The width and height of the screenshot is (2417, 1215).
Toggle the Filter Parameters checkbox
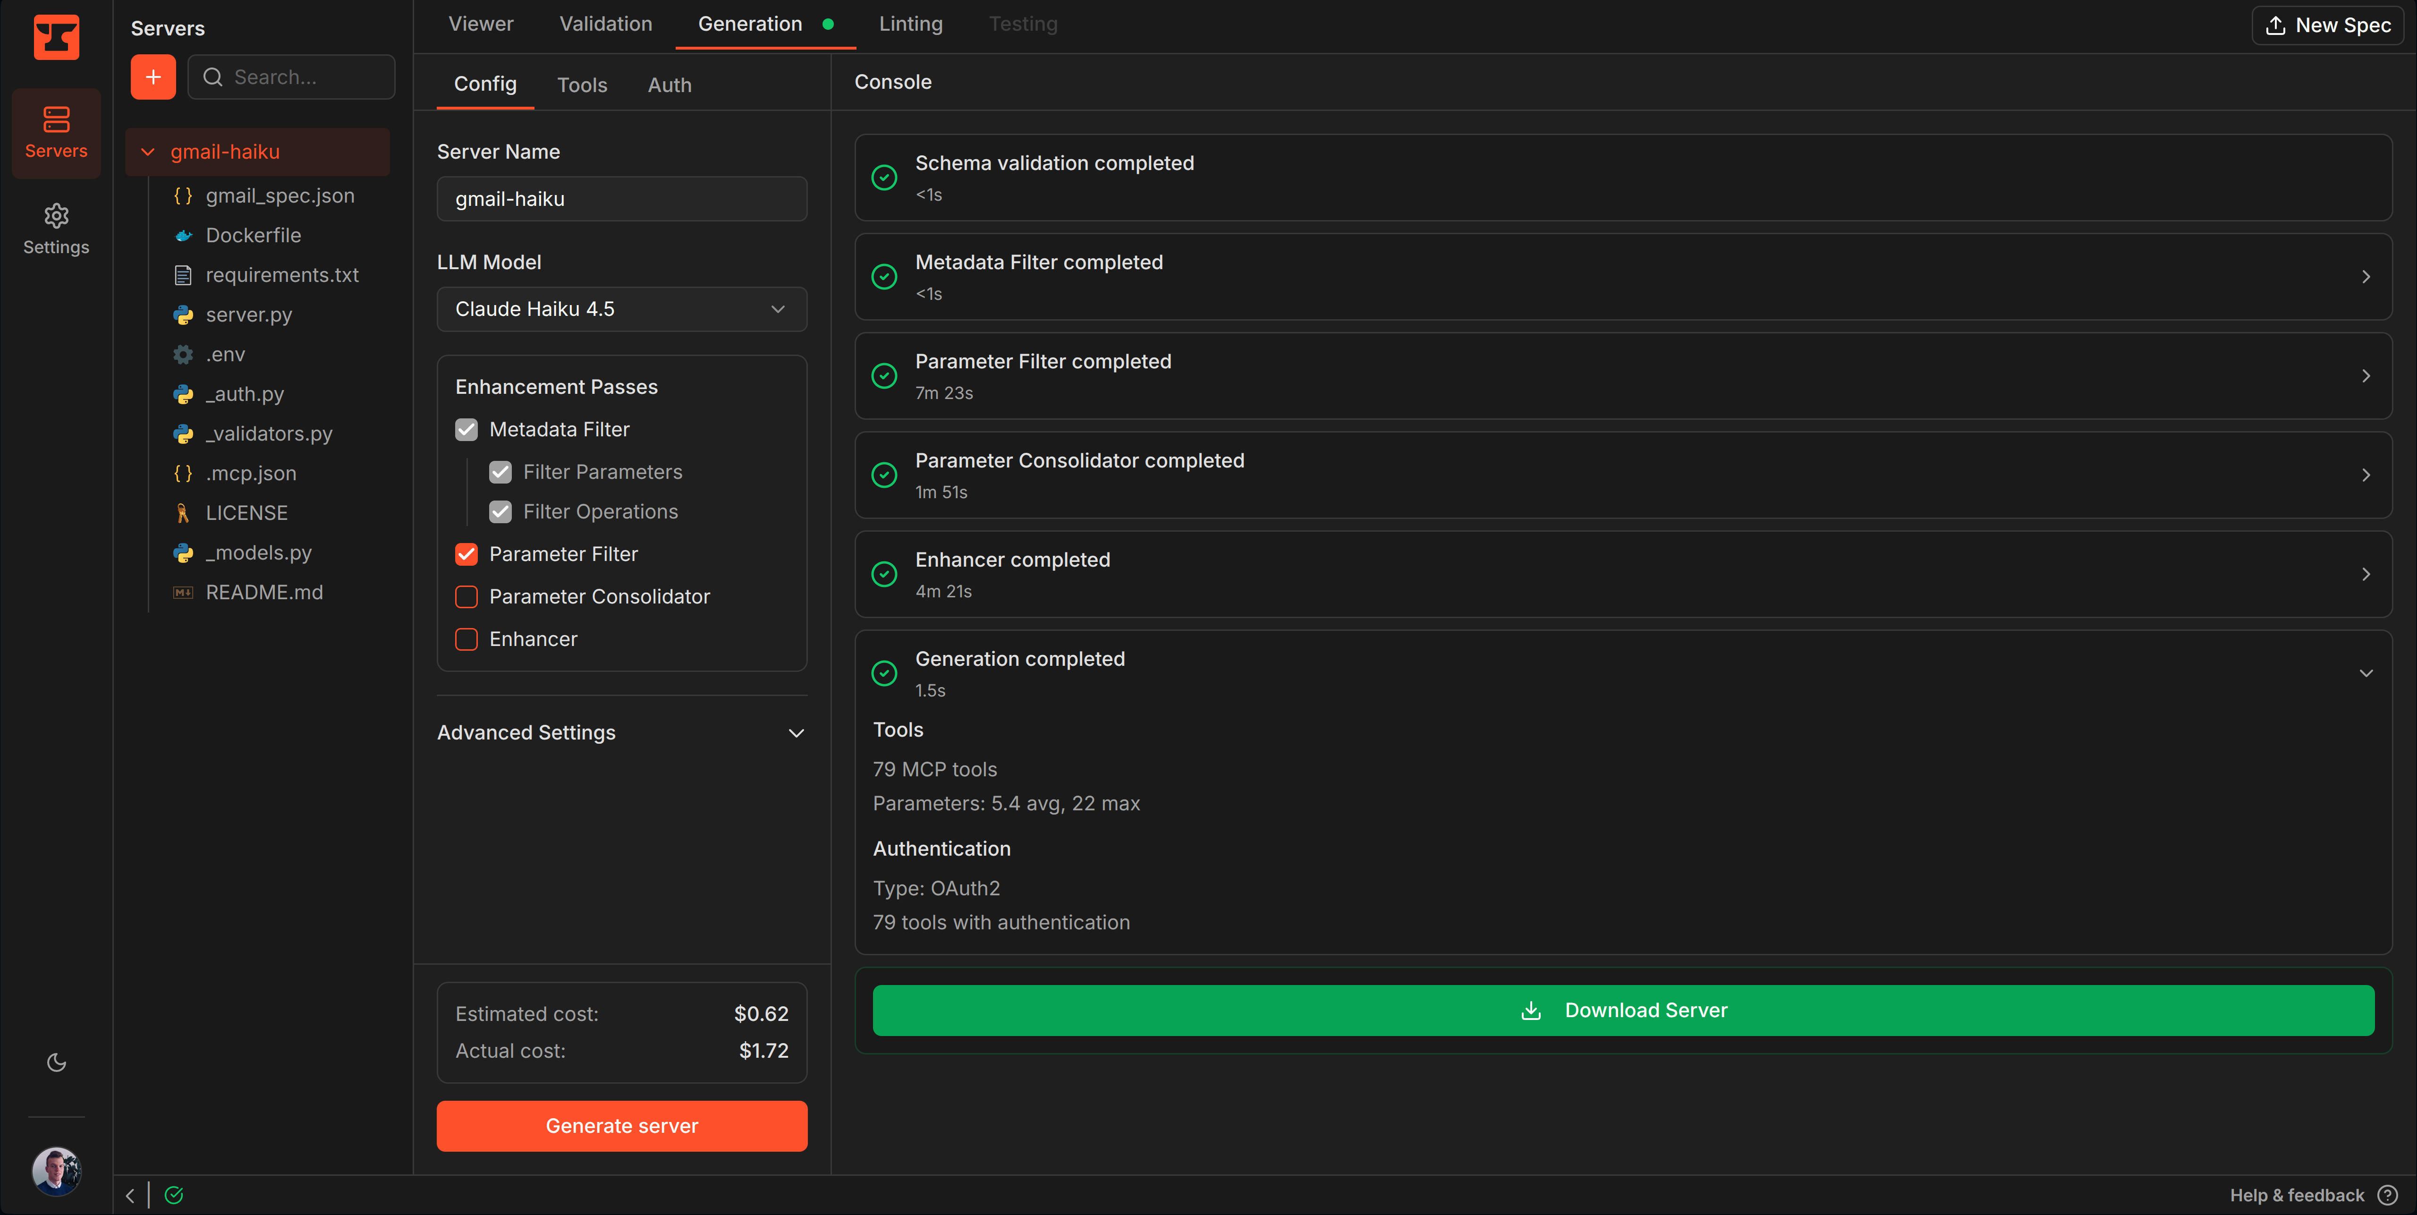tap(500, 472)
